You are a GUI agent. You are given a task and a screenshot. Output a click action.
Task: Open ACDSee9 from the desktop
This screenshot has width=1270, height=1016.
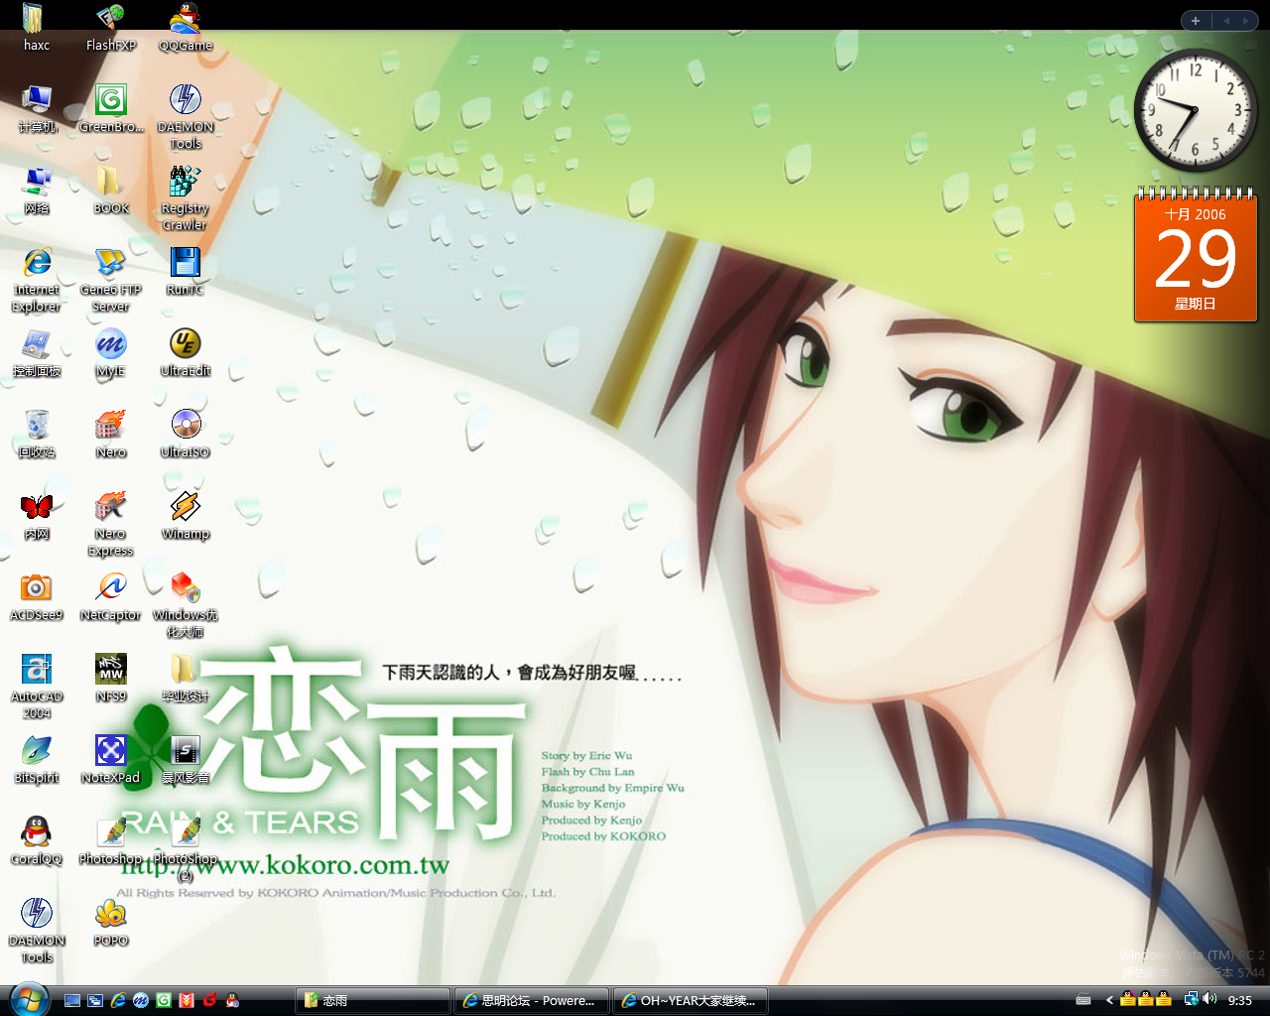37,597
